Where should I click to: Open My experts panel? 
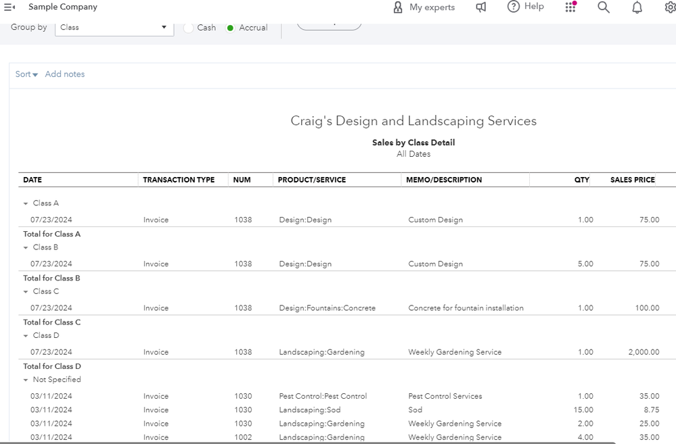coord(424,7)
